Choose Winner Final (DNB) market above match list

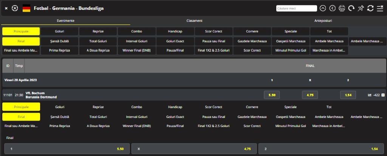coord(136,50)
